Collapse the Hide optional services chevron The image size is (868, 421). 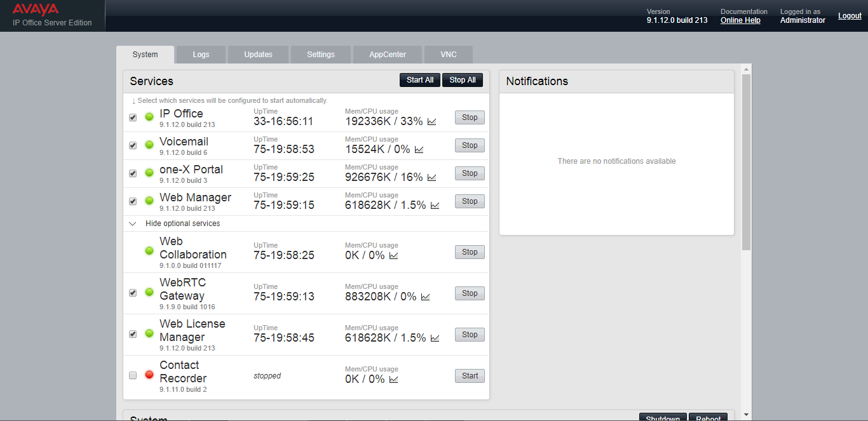pos(133,224)
